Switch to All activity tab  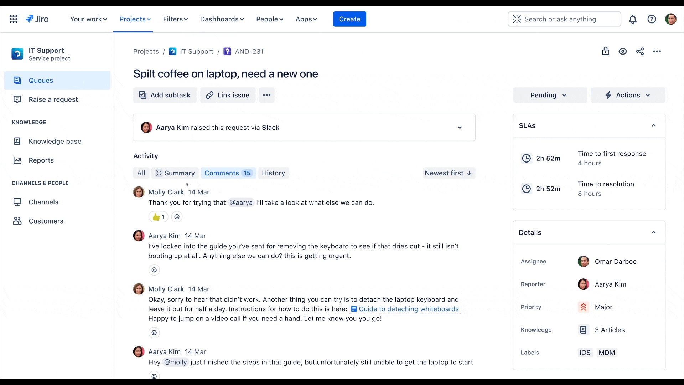141,173
